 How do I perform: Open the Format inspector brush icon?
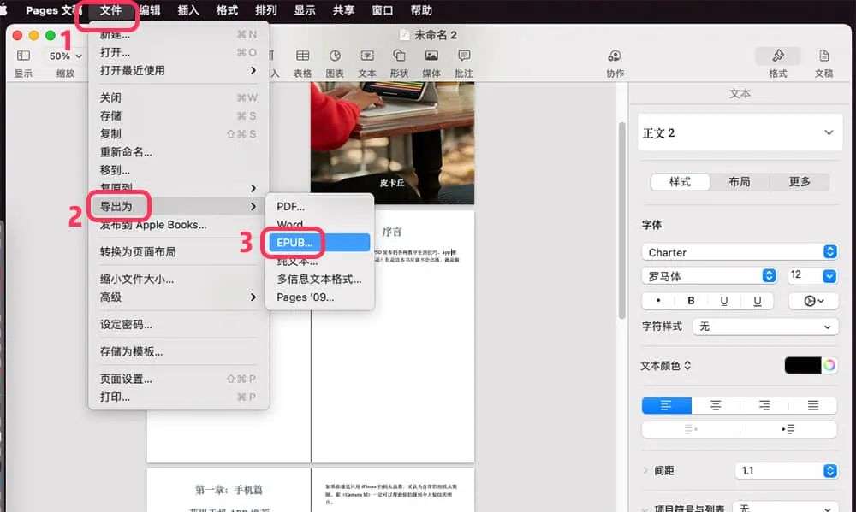[778, 56]
